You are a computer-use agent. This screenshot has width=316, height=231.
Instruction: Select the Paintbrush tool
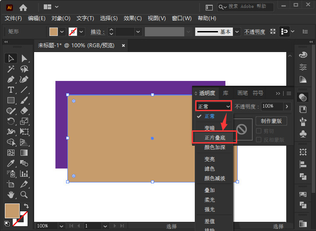24,100
